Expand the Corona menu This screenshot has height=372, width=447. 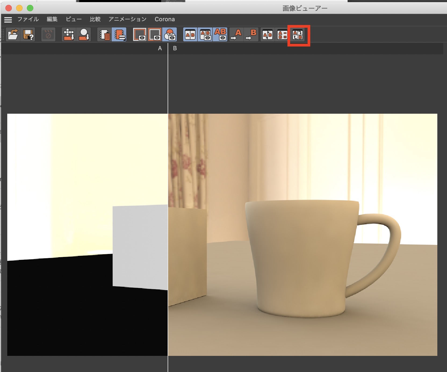165,19
